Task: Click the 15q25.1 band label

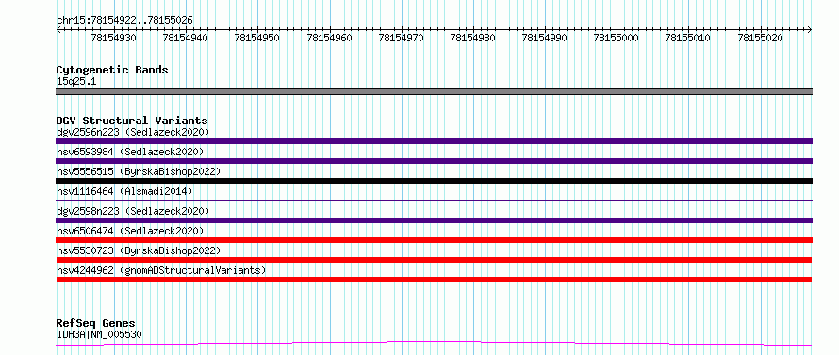Action: click(x=76, y=81)
